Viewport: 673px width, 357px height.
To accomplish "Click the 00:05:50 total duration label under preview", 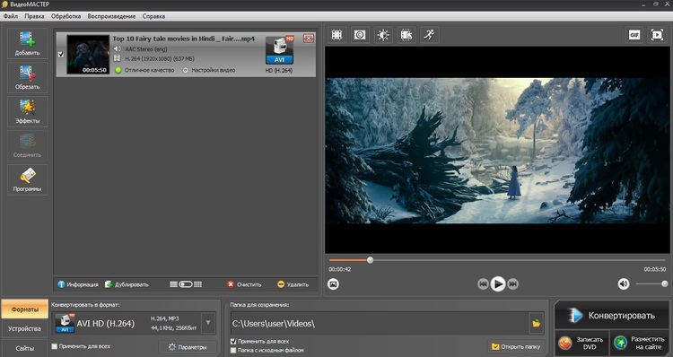I will tap(654, 269).
